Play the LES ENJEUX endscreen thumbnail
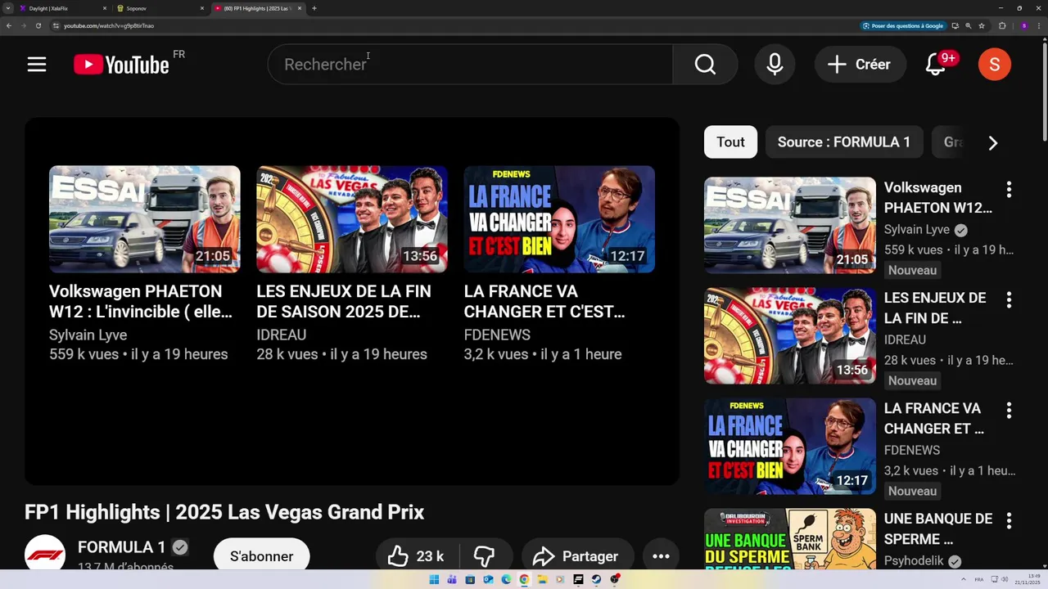Image resolution: width=1048 pixels, height=589 pixels. click(352, 219)
